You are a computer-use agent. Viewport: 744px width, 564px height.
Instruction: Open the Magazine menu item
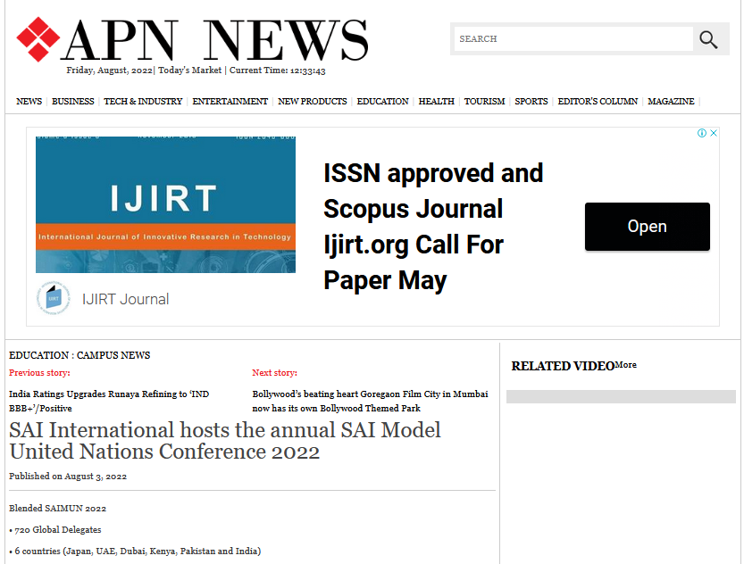pyautogui.click(x=671, y=102)
